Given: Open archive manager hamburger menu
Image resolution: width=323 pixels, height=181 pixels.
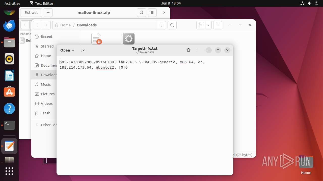Looking at the screenshot, I should [152, 13].
